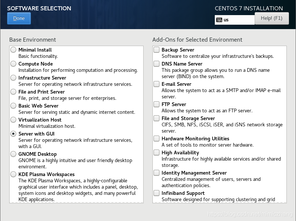Tick Hardware Monitoring Utilities checkbox
The height and width of the screenshot is (221, 296).
click(156, 138)
